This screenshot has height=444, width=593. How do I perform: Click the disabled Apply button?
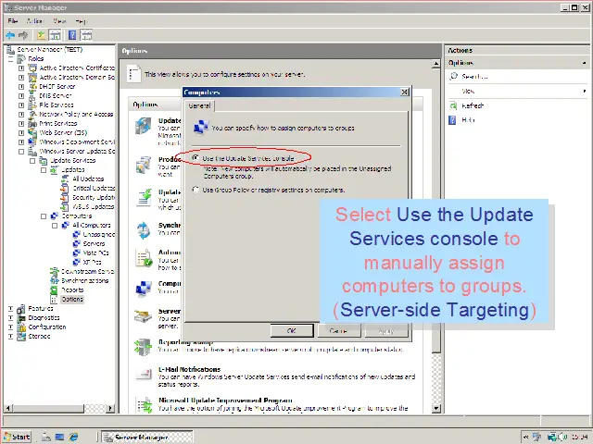click(386, 331)
